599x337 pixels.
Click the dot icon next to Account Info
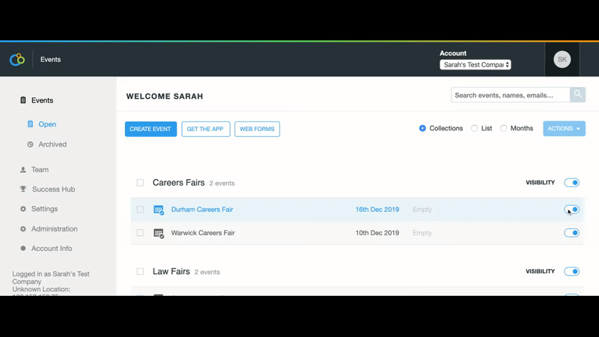pos(23,249)
